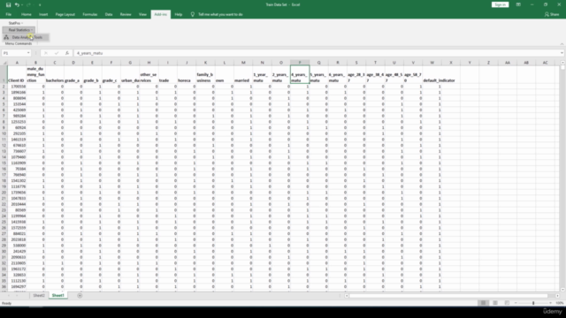
Task: Open the Name Box dropdown arrow
Action: tap(28, 53)
